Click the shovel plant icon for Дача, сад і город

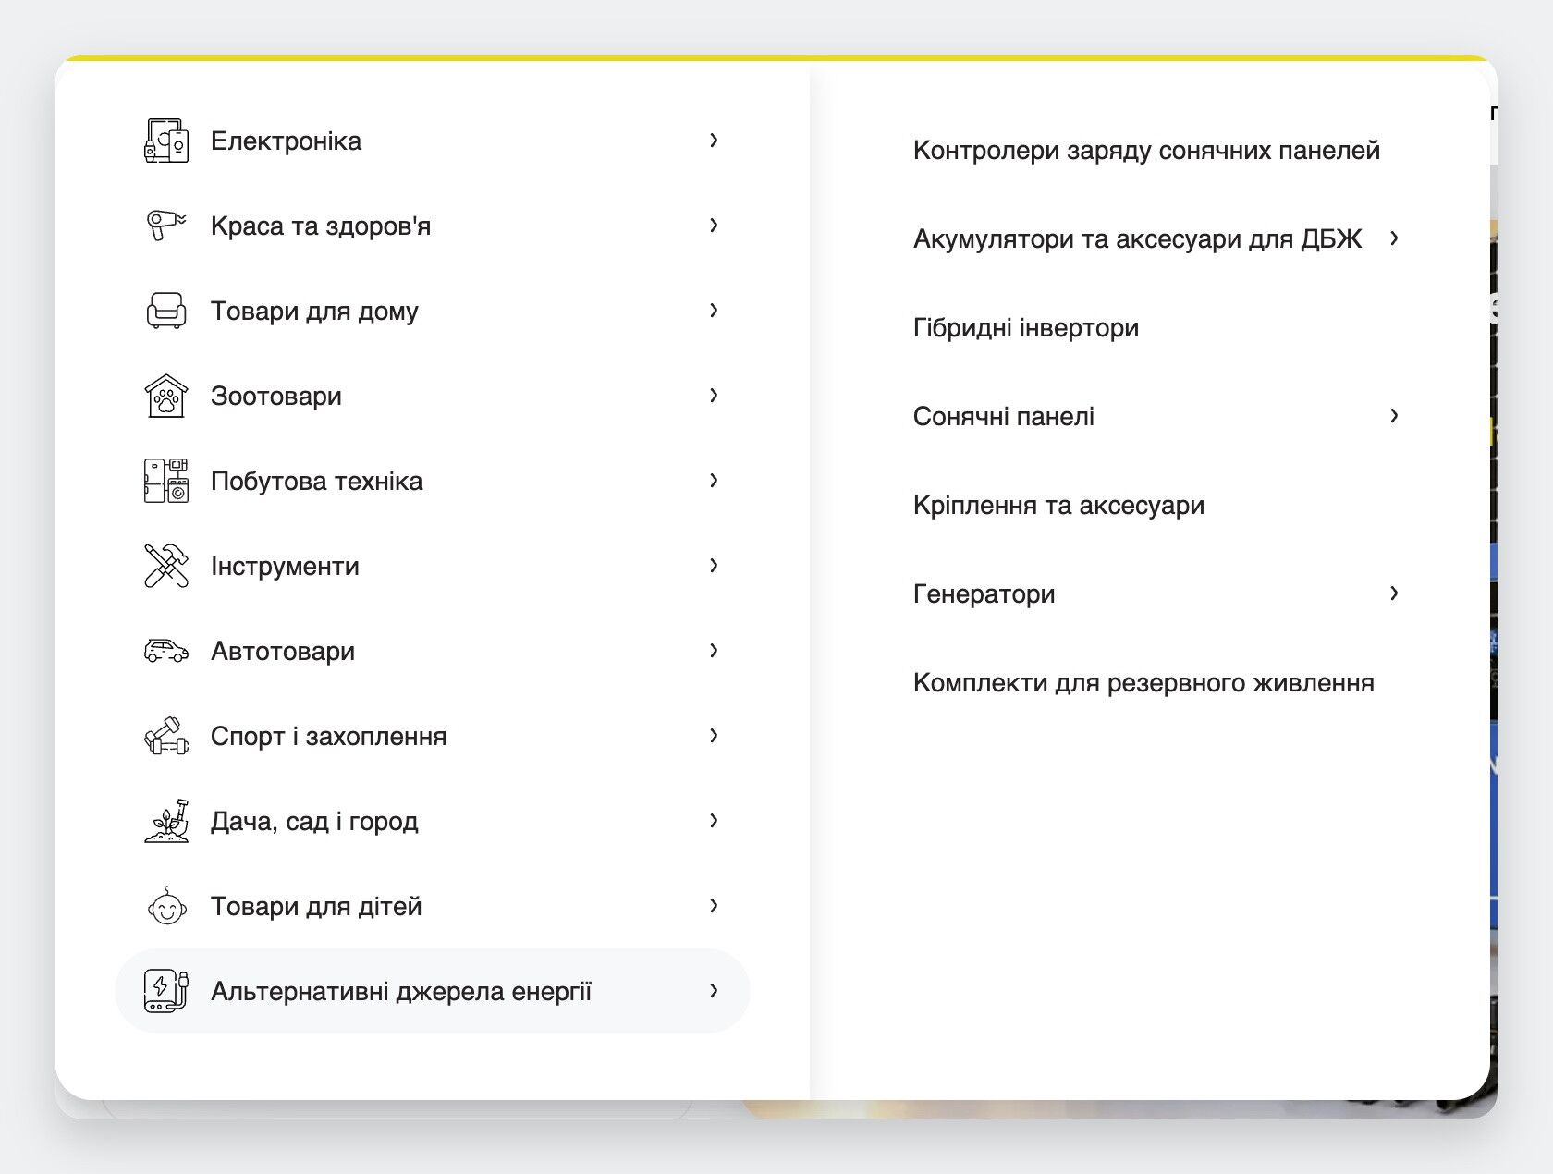point(166,821)
